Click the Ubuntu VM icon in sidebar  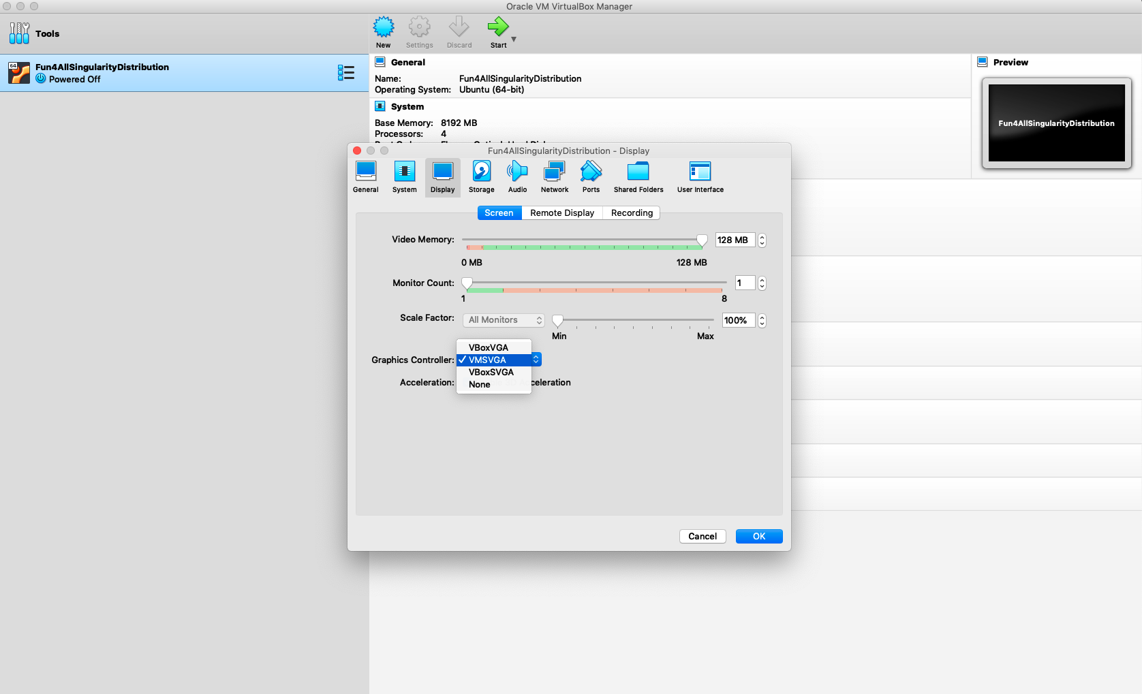[x=19, y=73]
